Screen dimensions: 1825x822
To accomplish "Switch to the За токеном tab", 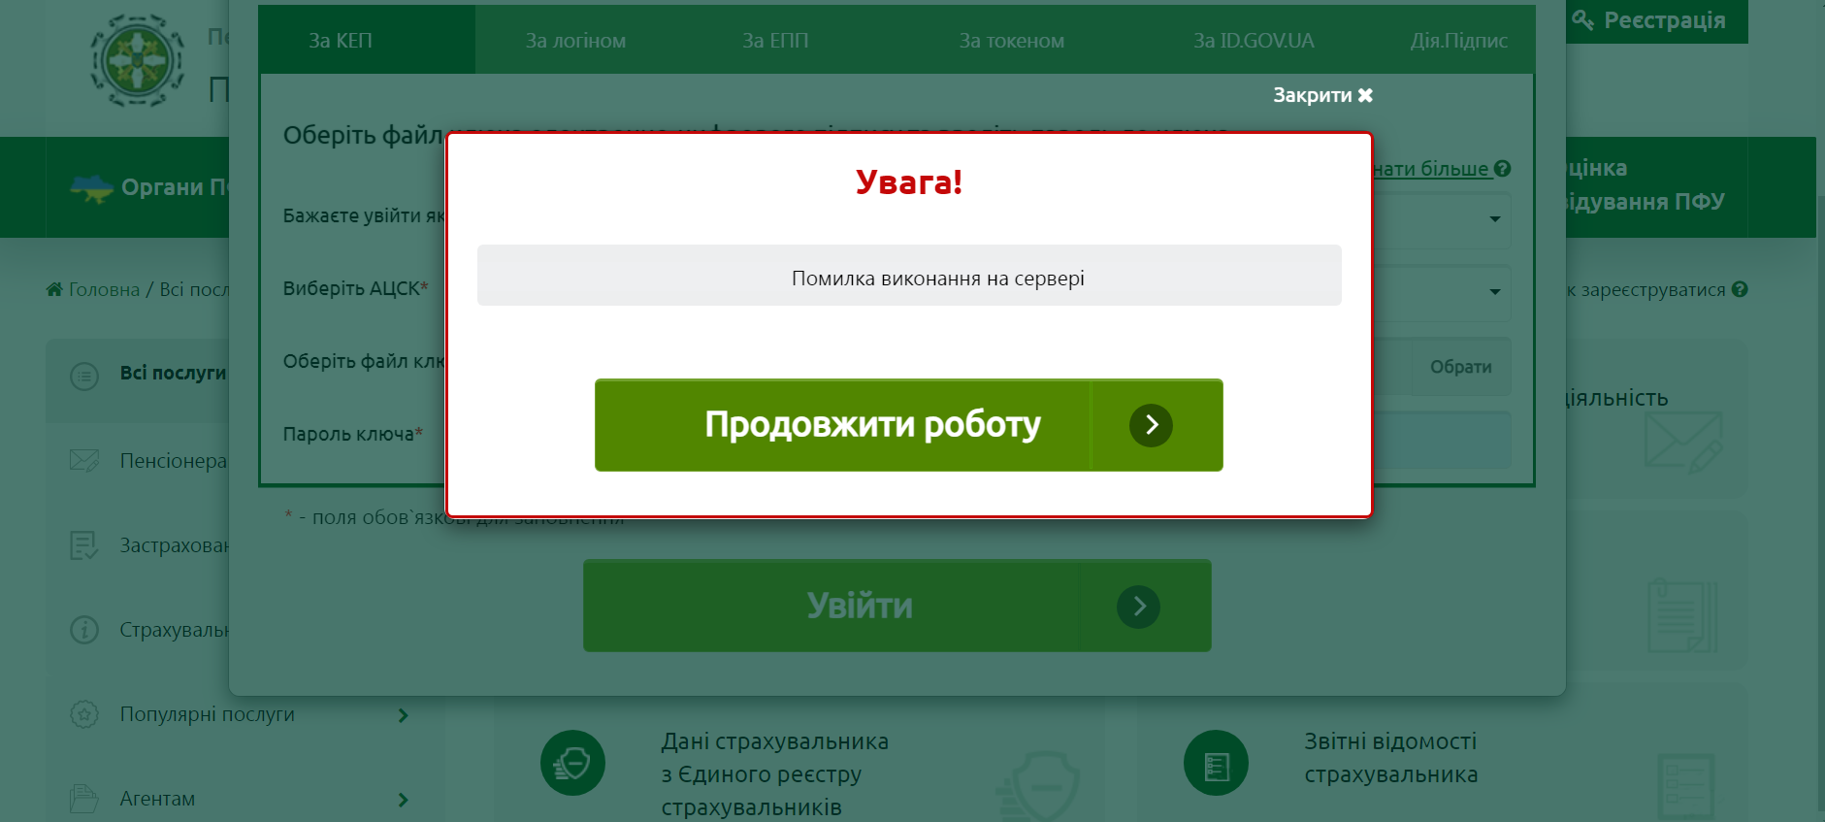I will [x=1011, y=41].
